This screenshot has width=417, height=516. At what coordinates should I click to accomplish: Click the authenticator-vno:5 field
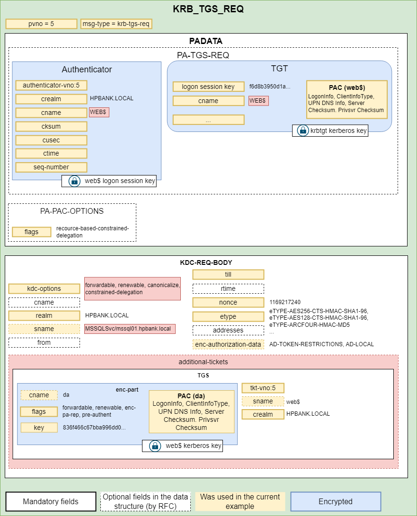51,86
